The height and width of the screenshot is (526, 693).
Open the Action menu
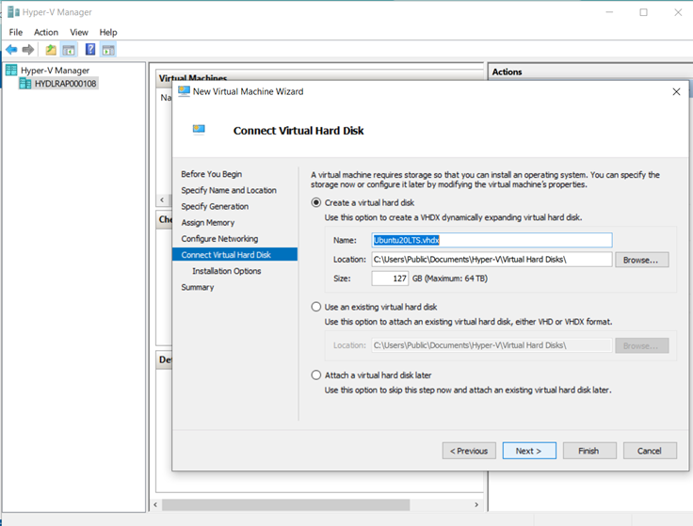(x=46, y=32)
